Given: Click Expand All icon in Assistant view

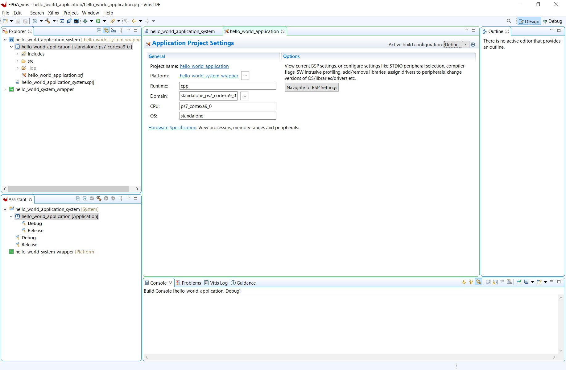Looking at the screenshot, I should [85, 199].
